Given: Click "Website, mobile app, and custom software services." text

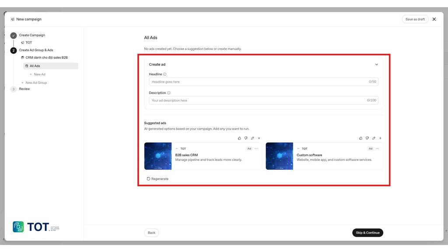Looking at the screenshot, I should tap(334, 160).
